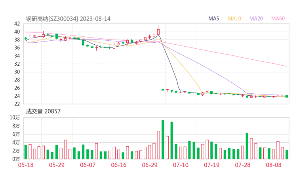Click the first green volume bar above 05-18
The width and height of the screenshot is (293, 174).
26,152
